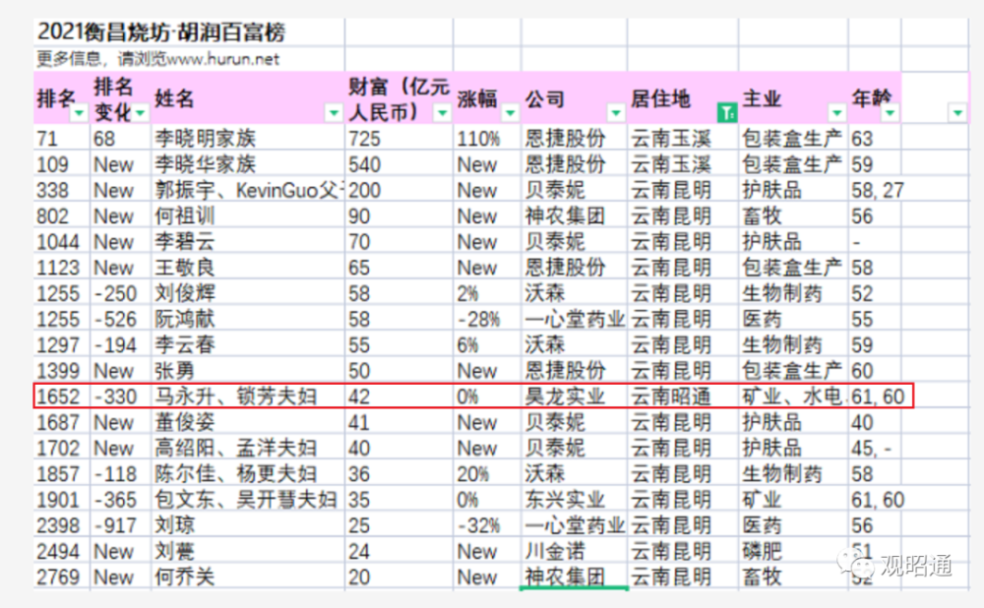
Task: Select the name cell 张勇
Action: pos(248,370)
